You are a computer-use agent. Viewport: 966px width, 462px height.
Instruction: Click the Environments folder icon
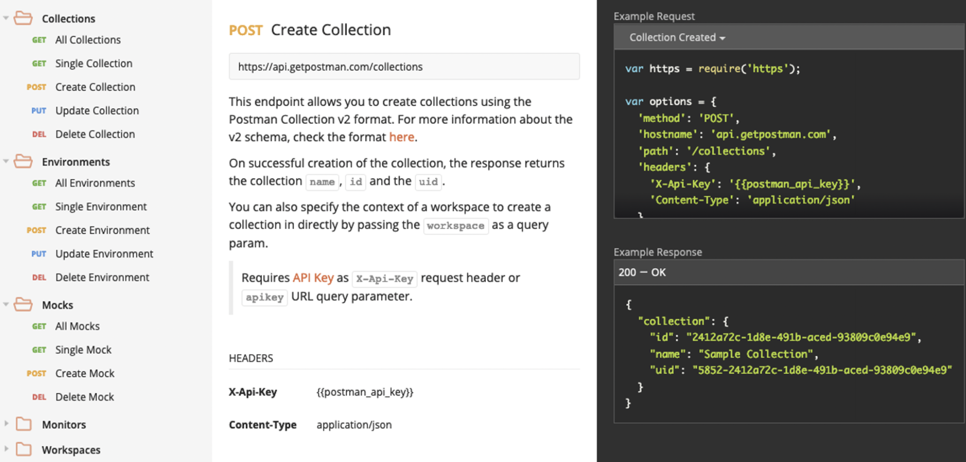tap(23, 161)
